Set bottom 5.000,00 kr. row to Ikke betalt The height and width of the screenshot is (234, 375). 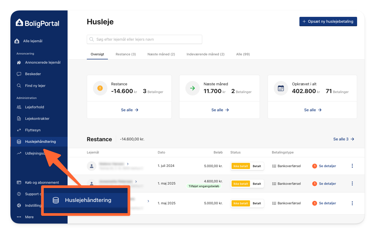241,203
